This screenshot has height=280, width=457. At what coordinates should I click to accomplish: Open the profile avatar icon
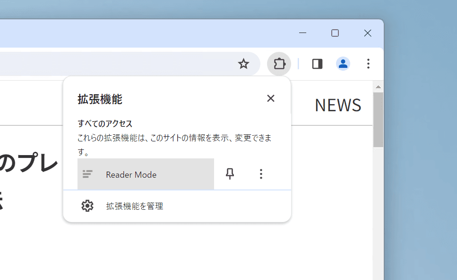tap(343, 64)
